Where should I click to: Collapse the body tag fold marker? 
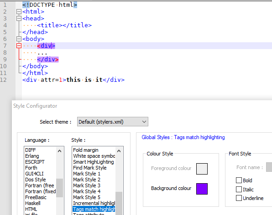(19, 39)
